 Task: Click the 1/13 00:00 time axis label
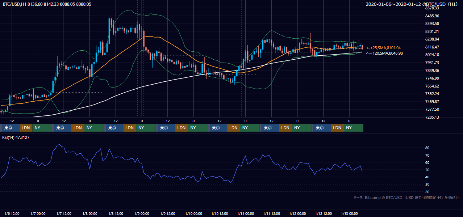[x=349, y=213]
